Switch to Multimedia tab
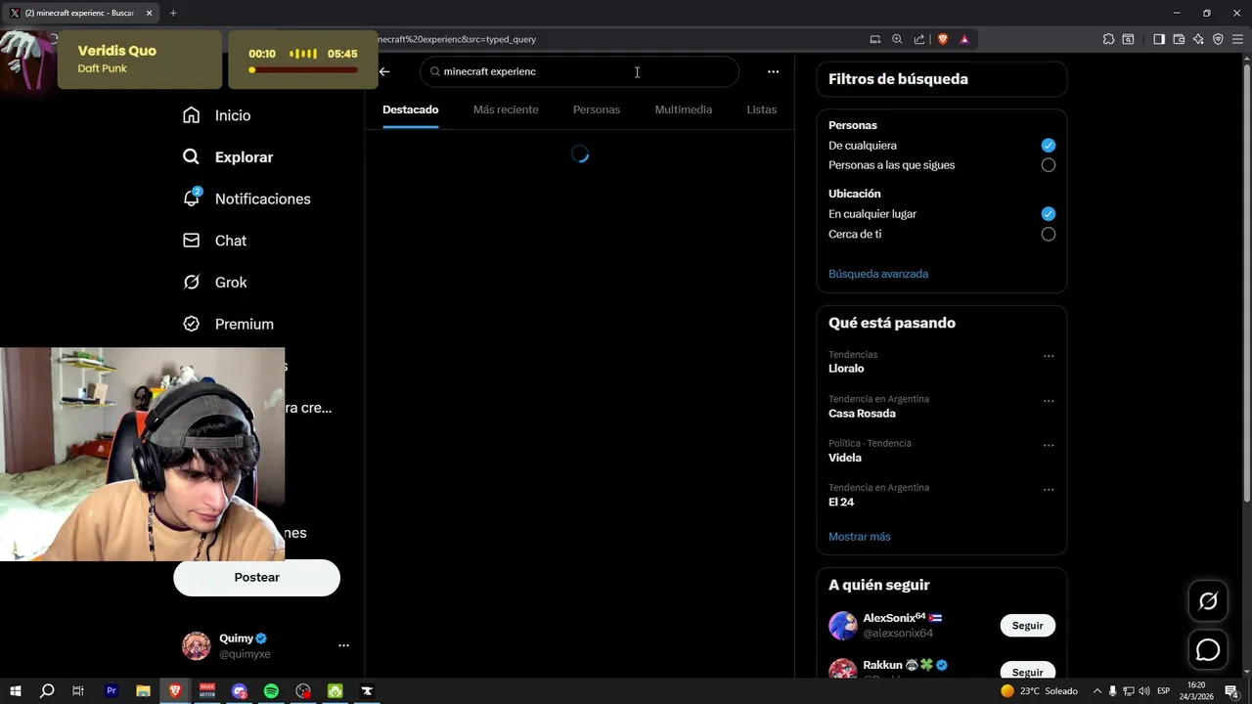The height and width of the screenshot is (704, 1252). tap(684, 110)
